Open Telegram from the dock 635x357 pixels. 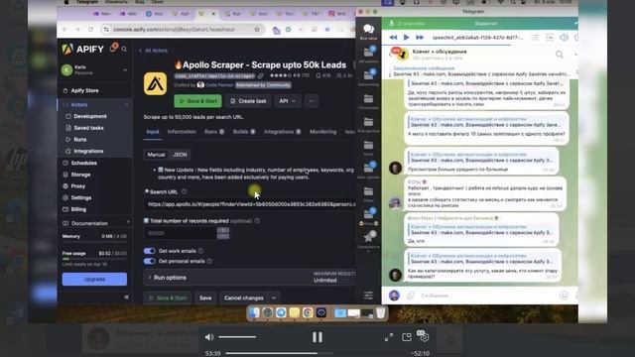(x=281, y=312)
